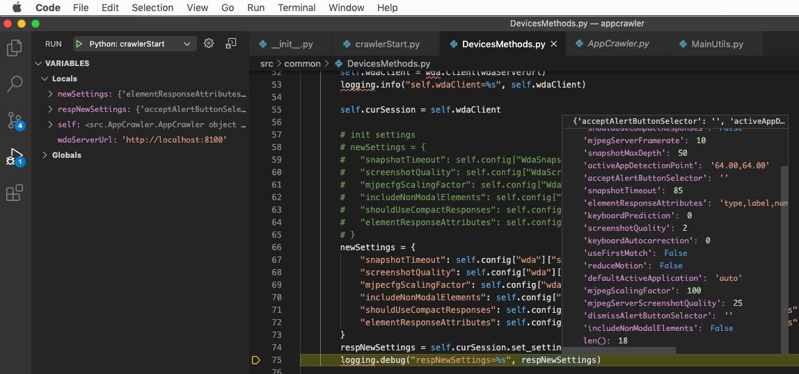The image size is (799, 374).
Task: Click the 'dismissAlertButtonSelector' entry in hover popup
Action: [658, 316]
